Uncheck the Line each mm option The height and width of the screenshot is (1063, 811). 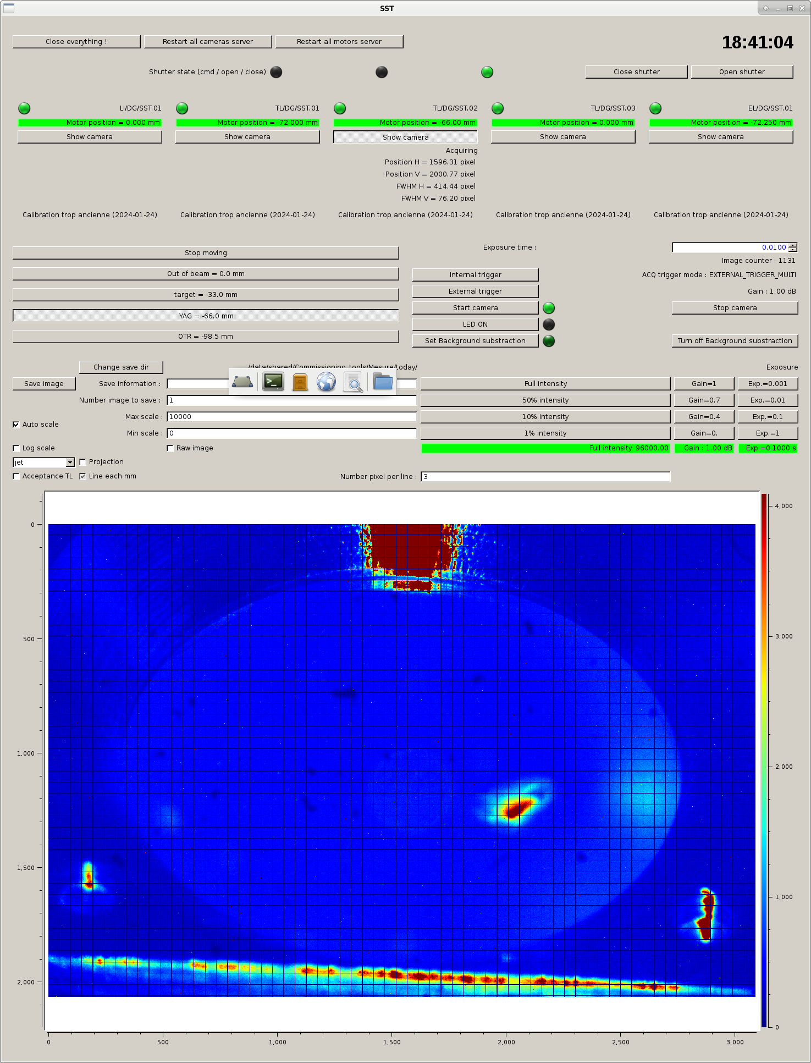(x=83, y=476)
